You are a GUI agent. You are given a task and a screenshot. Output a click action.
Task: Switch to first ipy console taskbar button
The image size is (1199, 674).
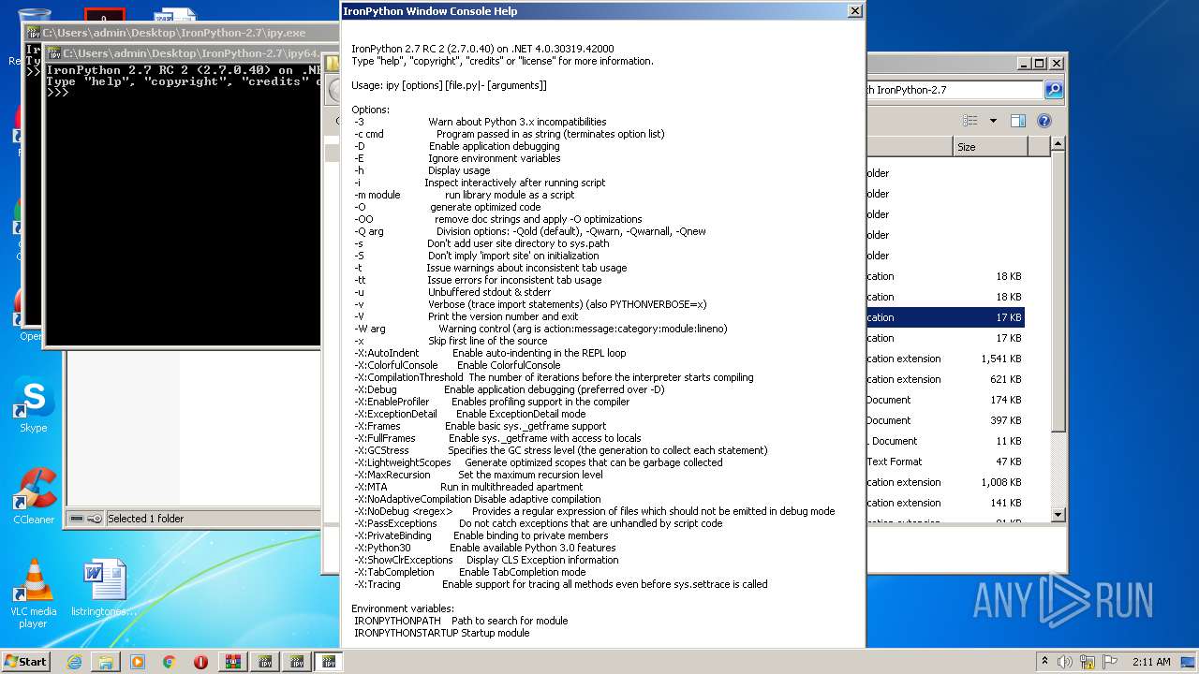(x=265, y=662)
